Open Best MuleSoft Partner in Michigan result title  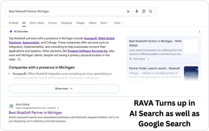click(x=35, y=113)
